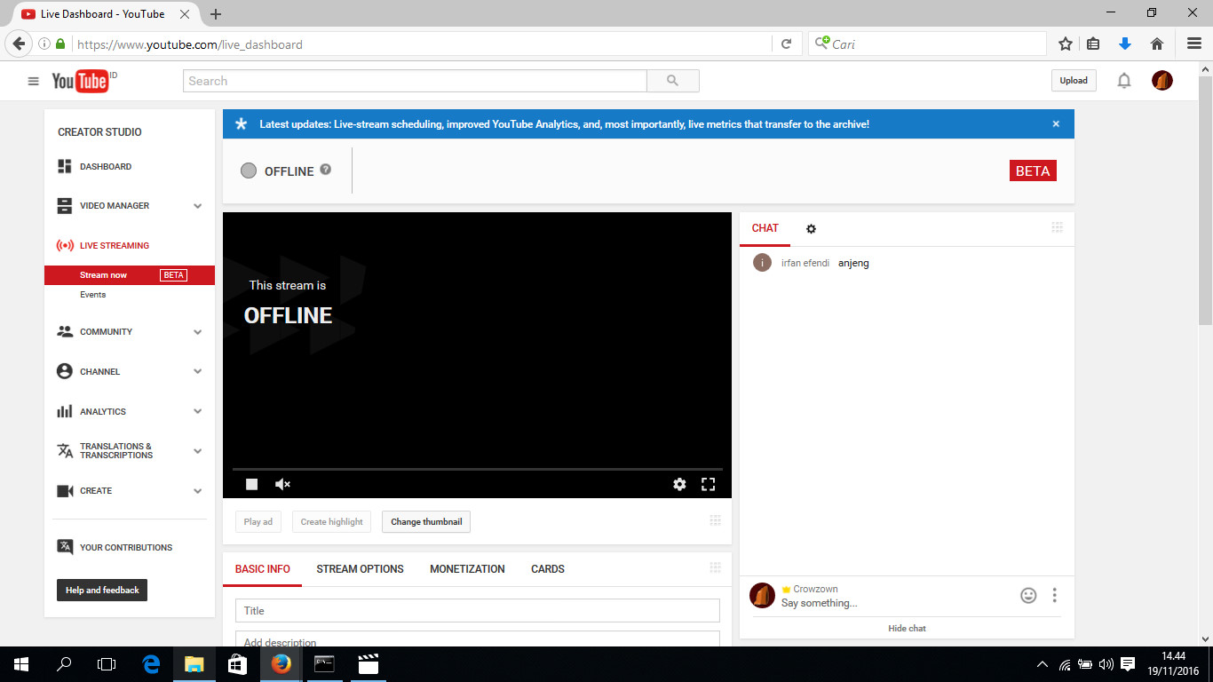The image size is (1213, 682).
Task: Switch to the Basic Info tab
Action: (x=263, y=569)
